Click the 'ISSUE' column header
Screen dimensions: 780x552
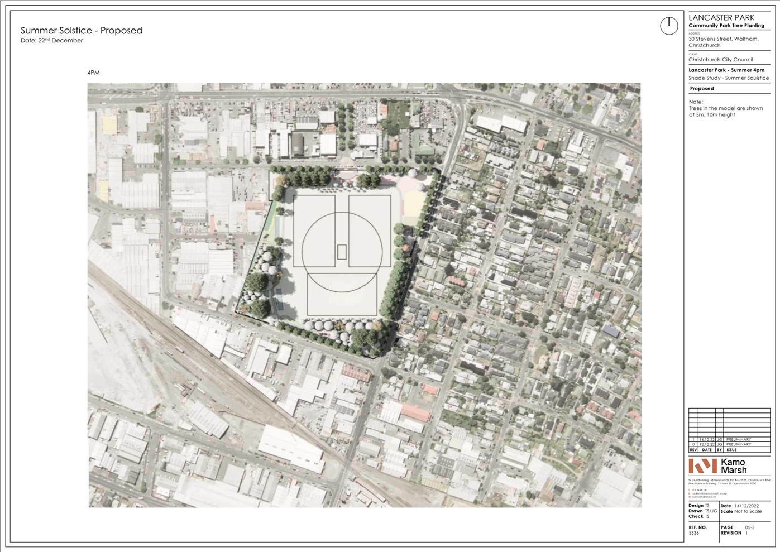[731, 450]
